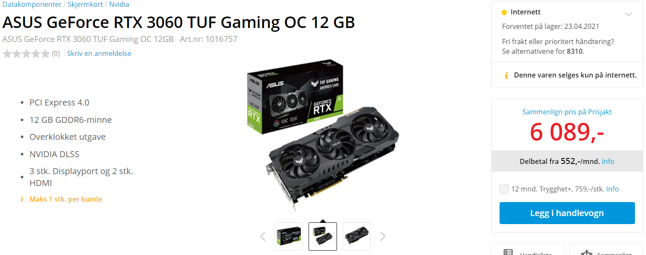Viewport: 646px width, 255px height.
Task: Click the yellow Internett stock status dot
Action: (504, 12)
